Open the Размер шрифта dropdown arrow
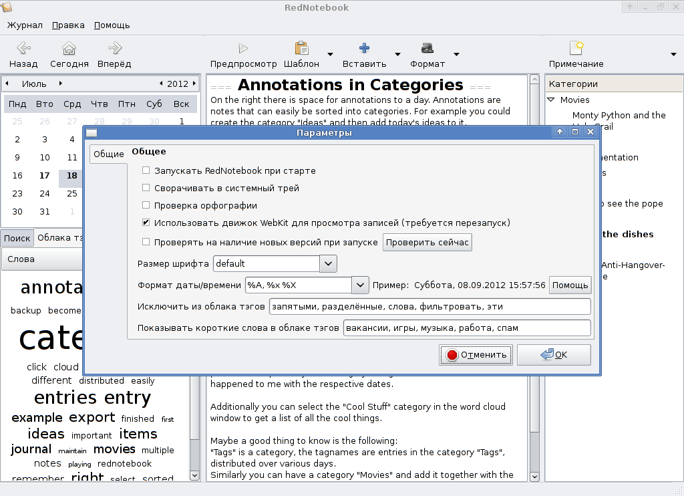This screenshot has height=496, width=684. click(x=328, y=264)
